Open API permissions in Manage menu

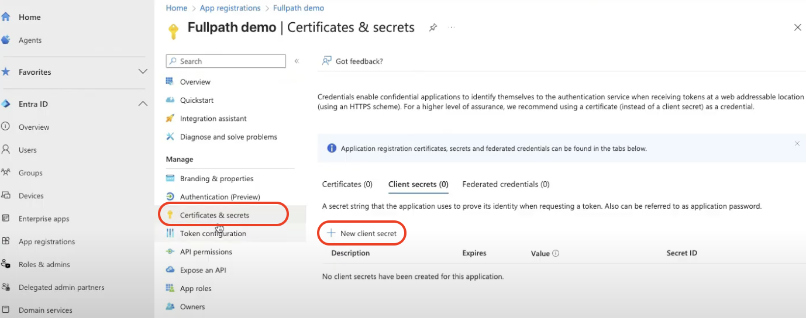pos(205,252)
